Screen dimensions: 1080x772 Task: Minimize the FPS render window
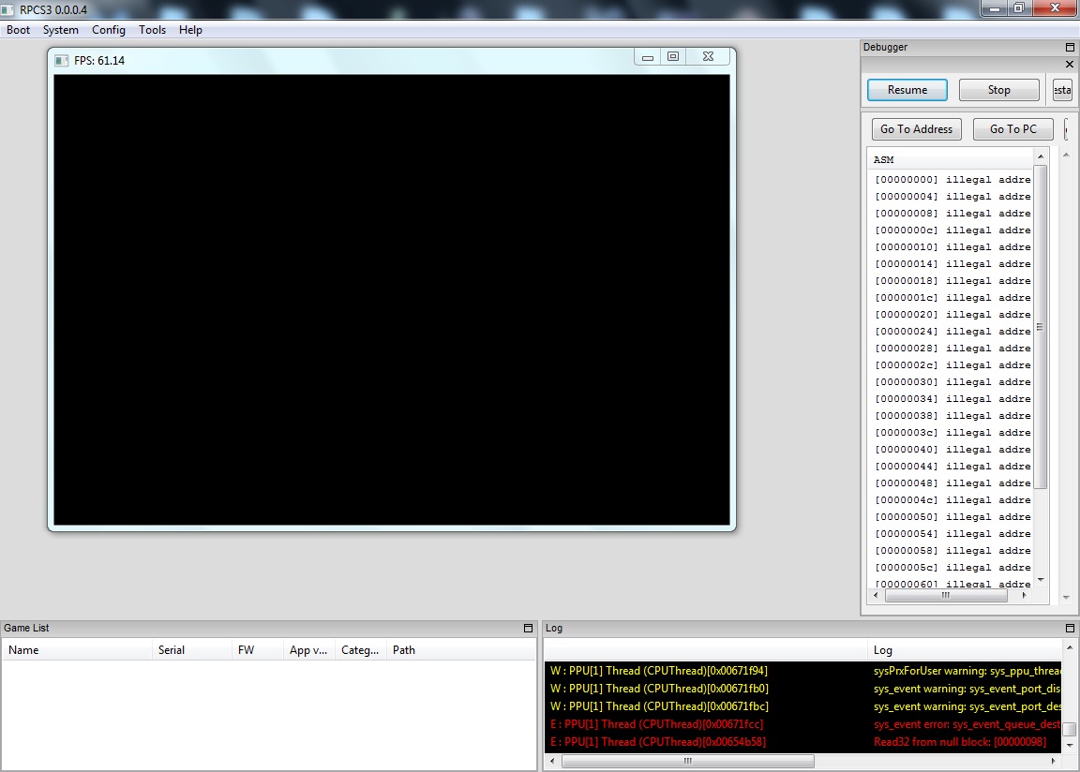pos(648,57)
